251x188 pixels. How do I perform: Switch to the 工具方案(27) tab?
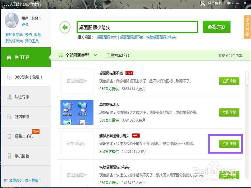(x=118, y=55)
